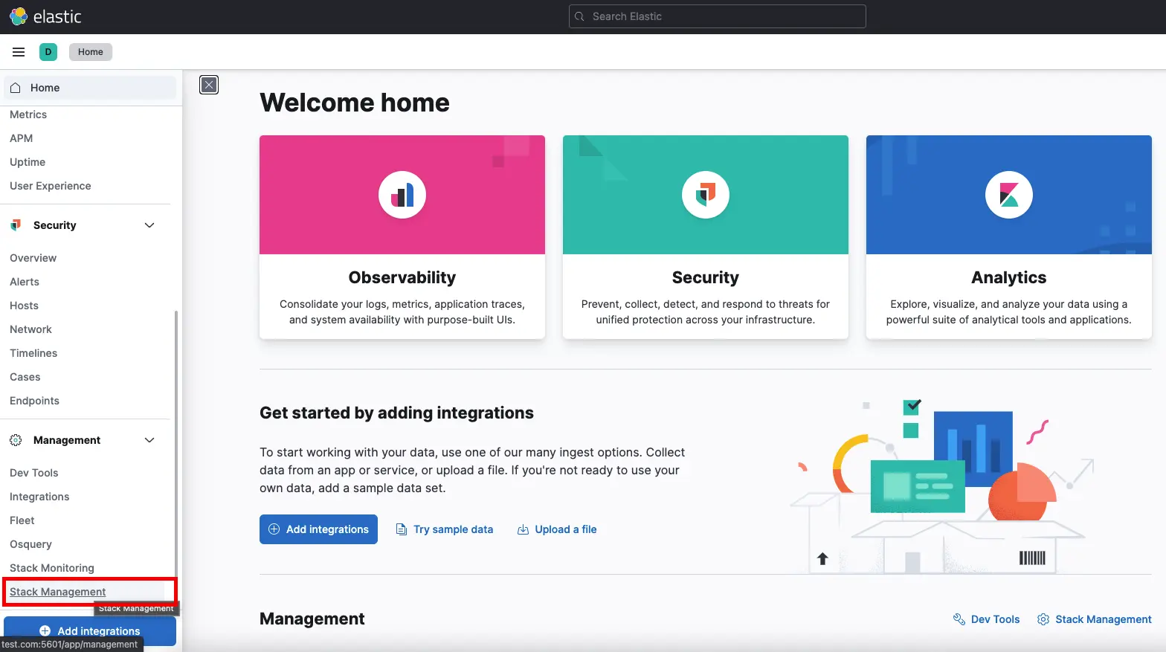
Task: Click the Home breadcrumb tab
Action: click(91, 52)
